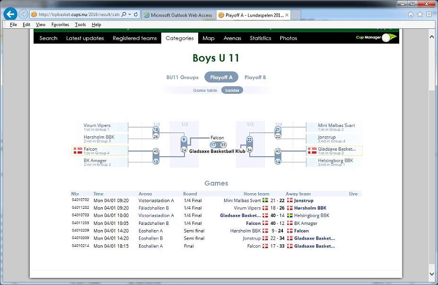This screenshot has height=285, width=438.
Task: Open Favorites via the star icon
Action: pyautogui.click(x=420, y=15)
